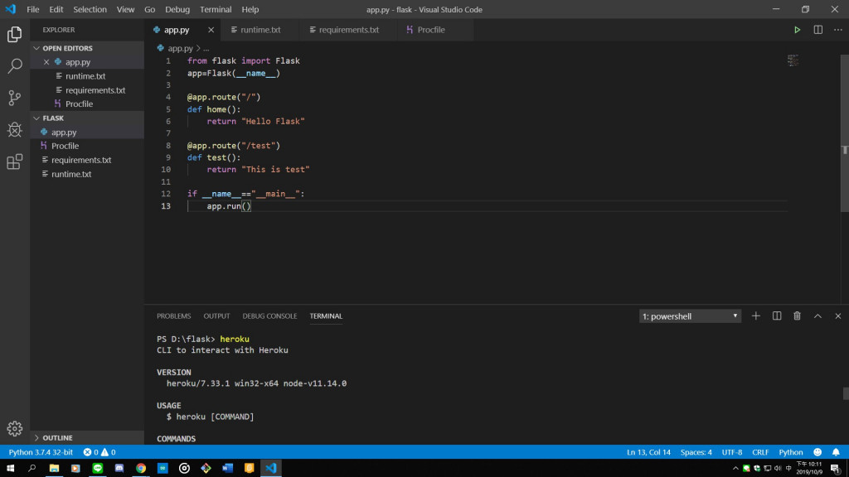Click the terminal scrollbar thumb
Screen dimensions: 849x477
click(845, 393)
